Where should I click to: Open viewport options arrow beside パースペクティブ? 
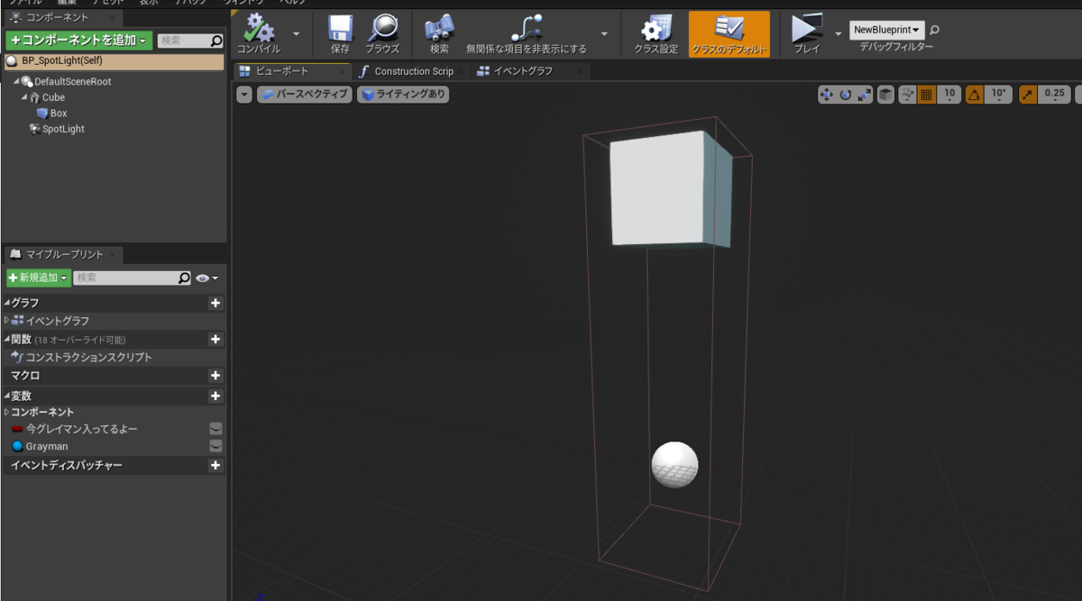244,95
